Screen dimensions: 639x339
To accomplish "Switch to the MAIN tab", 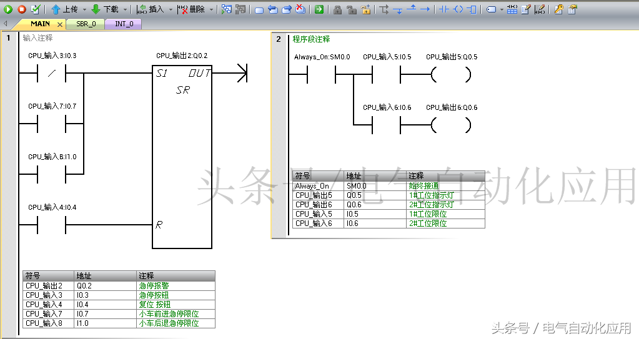I will 40,24.
